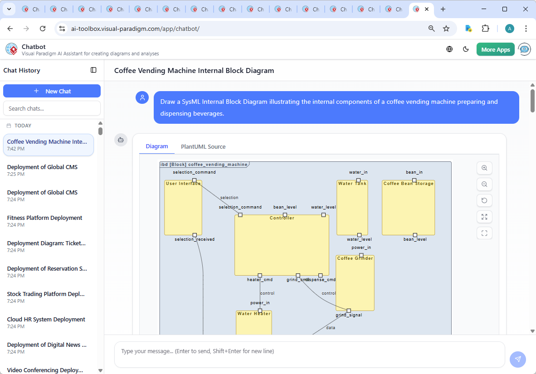Send the chat message
The height and width of the screenshot is (374, 536).
pos(517,359)
